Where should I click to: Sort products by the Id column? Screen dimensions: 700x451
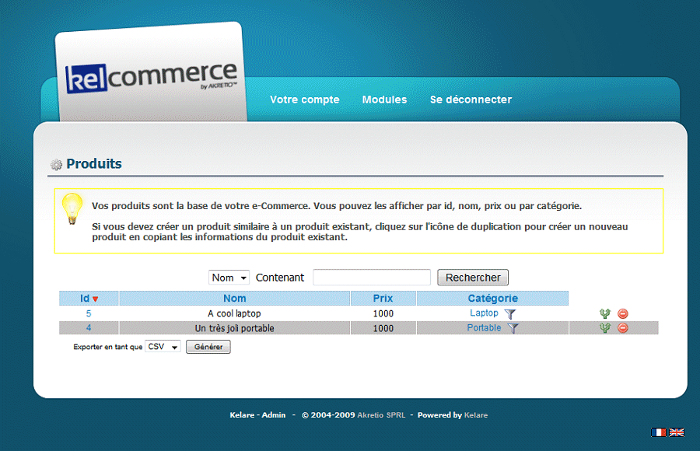[x=85, y=299]
